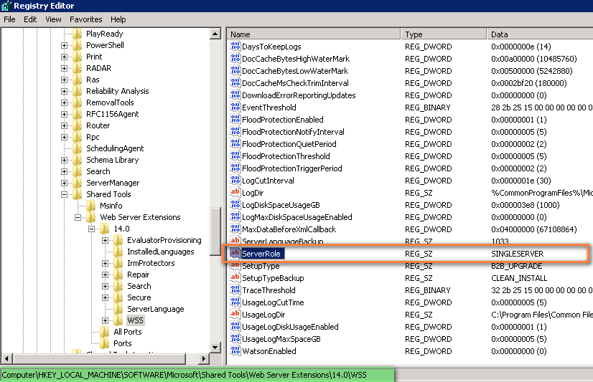Click the tree pane scroll down arrow
593x382 pixels.
(x=215, y=348)
